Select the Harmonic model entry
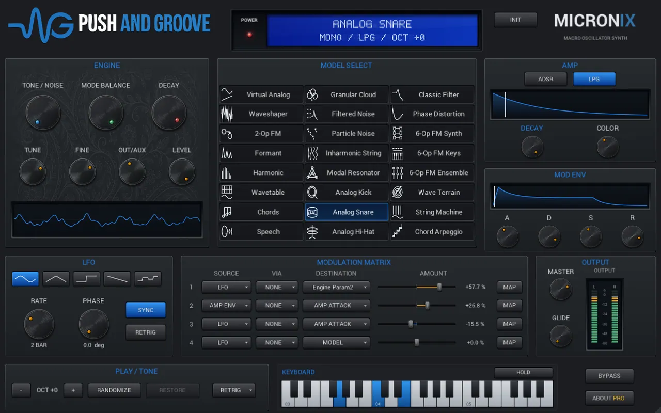This screenshot has height=413, width=661. tap(261, 172)
